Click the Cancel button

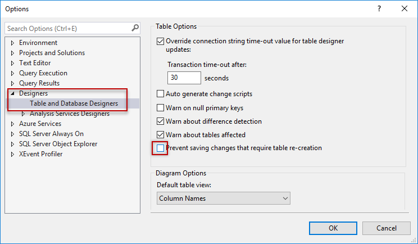coord(386,228)
